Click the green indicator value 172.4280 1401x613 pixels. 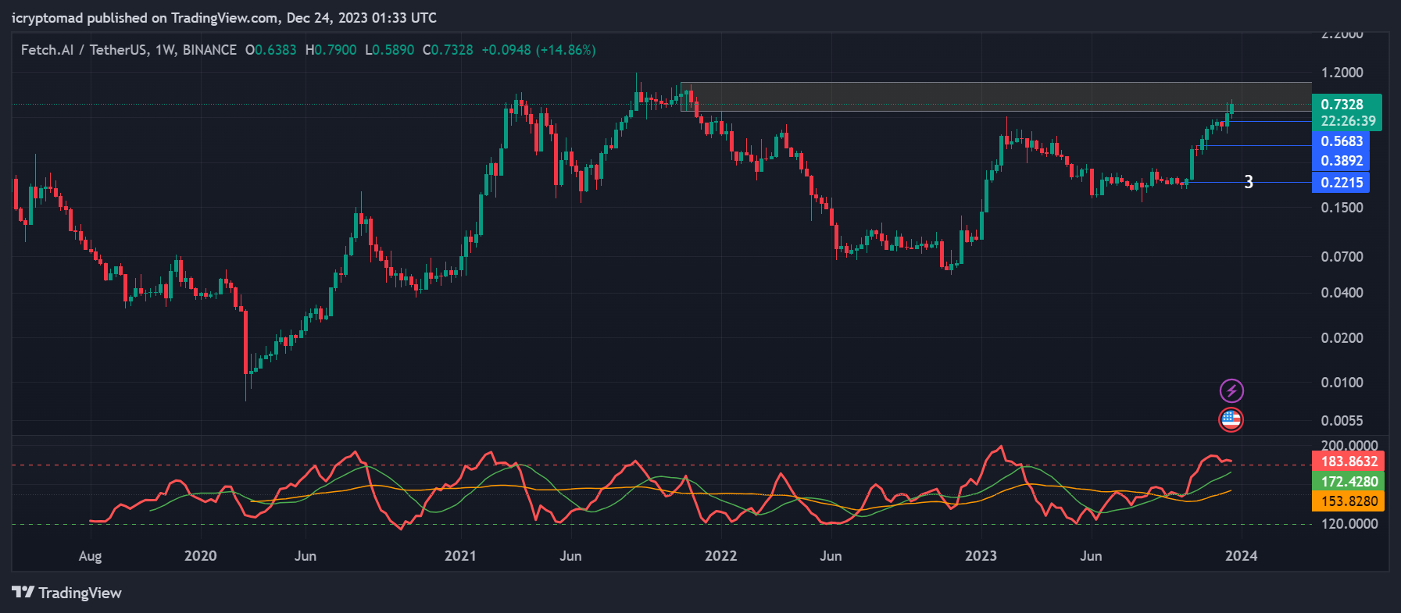tap(1349, 482)
